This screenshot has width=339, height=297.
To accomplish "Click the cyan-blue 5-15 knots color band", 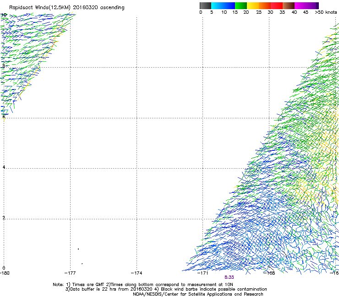I will (223, 5).
